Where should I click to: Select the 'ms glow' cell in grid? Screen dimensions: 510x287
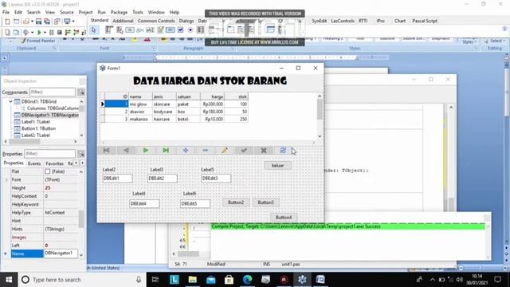click(x=140, y=104)
